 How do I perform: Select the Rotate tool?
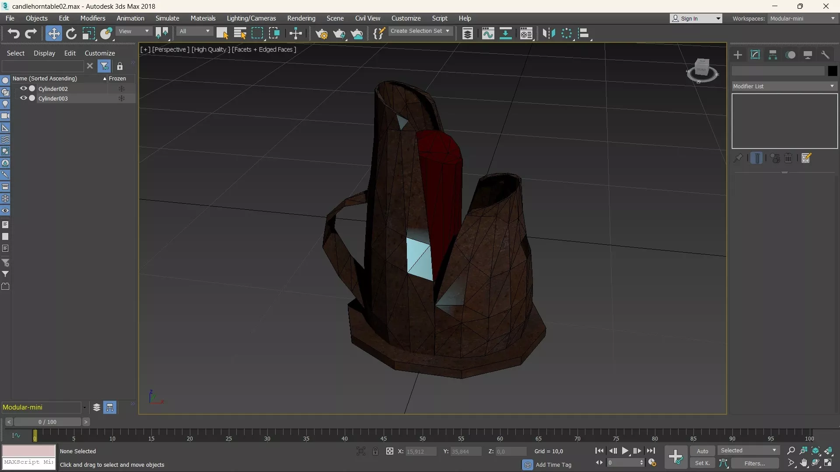71,34
